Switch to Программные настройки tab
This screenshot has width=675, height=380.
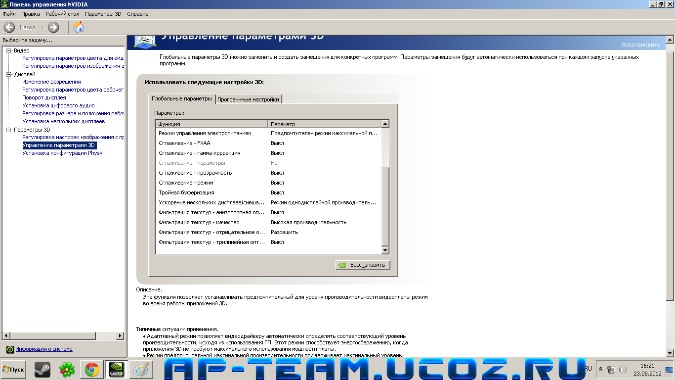click(249, 99)
